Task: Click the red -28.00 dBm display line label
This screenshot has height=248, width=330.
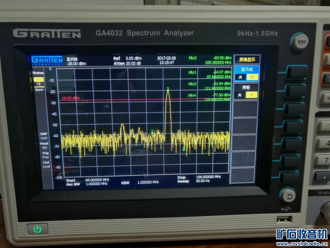Action: click(x=70, y=98)
